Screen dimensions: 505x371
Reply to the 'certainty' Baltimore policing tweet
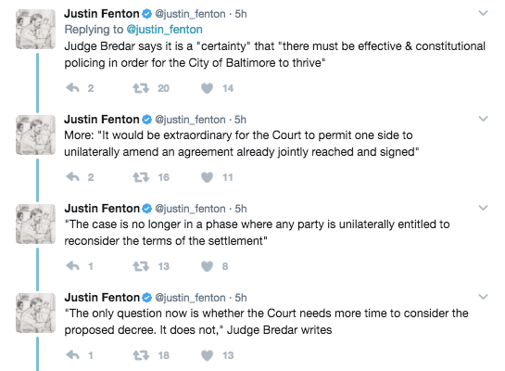73,88
